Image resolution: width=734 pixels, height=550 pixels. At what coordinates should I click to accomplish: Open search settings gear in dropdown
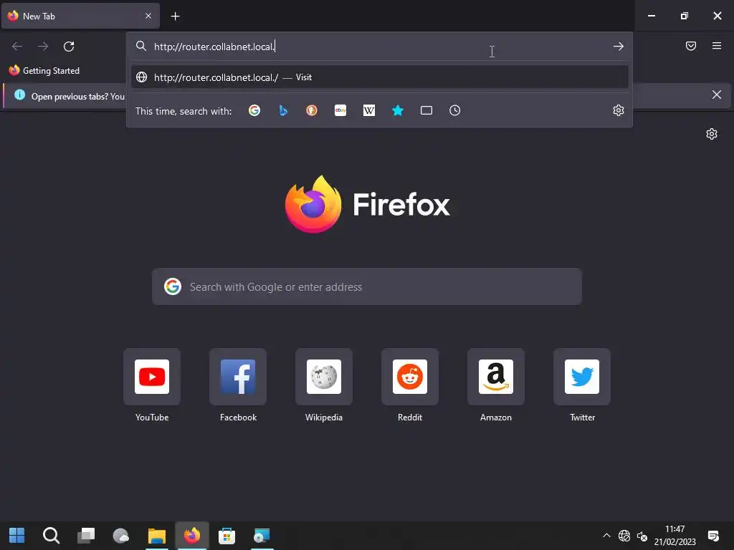(x=619, y=110)
